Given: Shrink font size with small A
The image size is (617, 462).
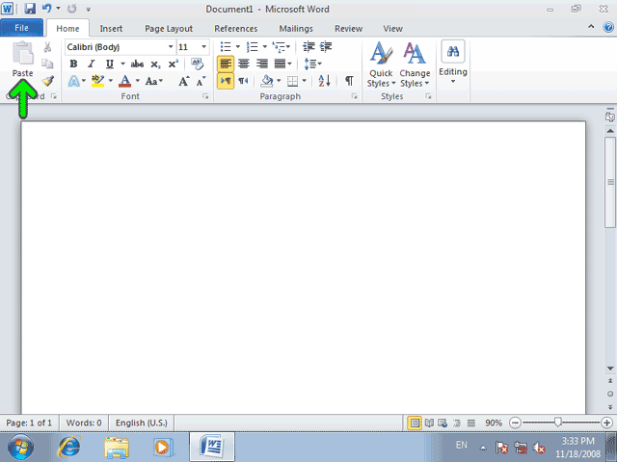Looking at the screenshot, I should (x=201, y=81).
